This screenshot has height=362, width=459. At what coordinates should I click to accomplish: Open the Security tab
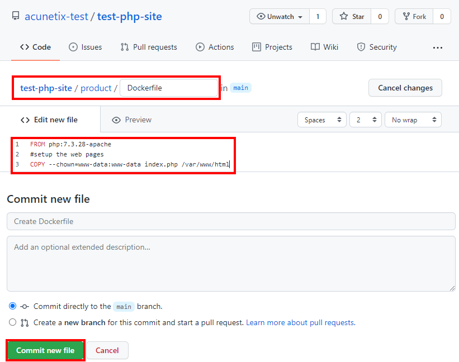tap(377, 47)
